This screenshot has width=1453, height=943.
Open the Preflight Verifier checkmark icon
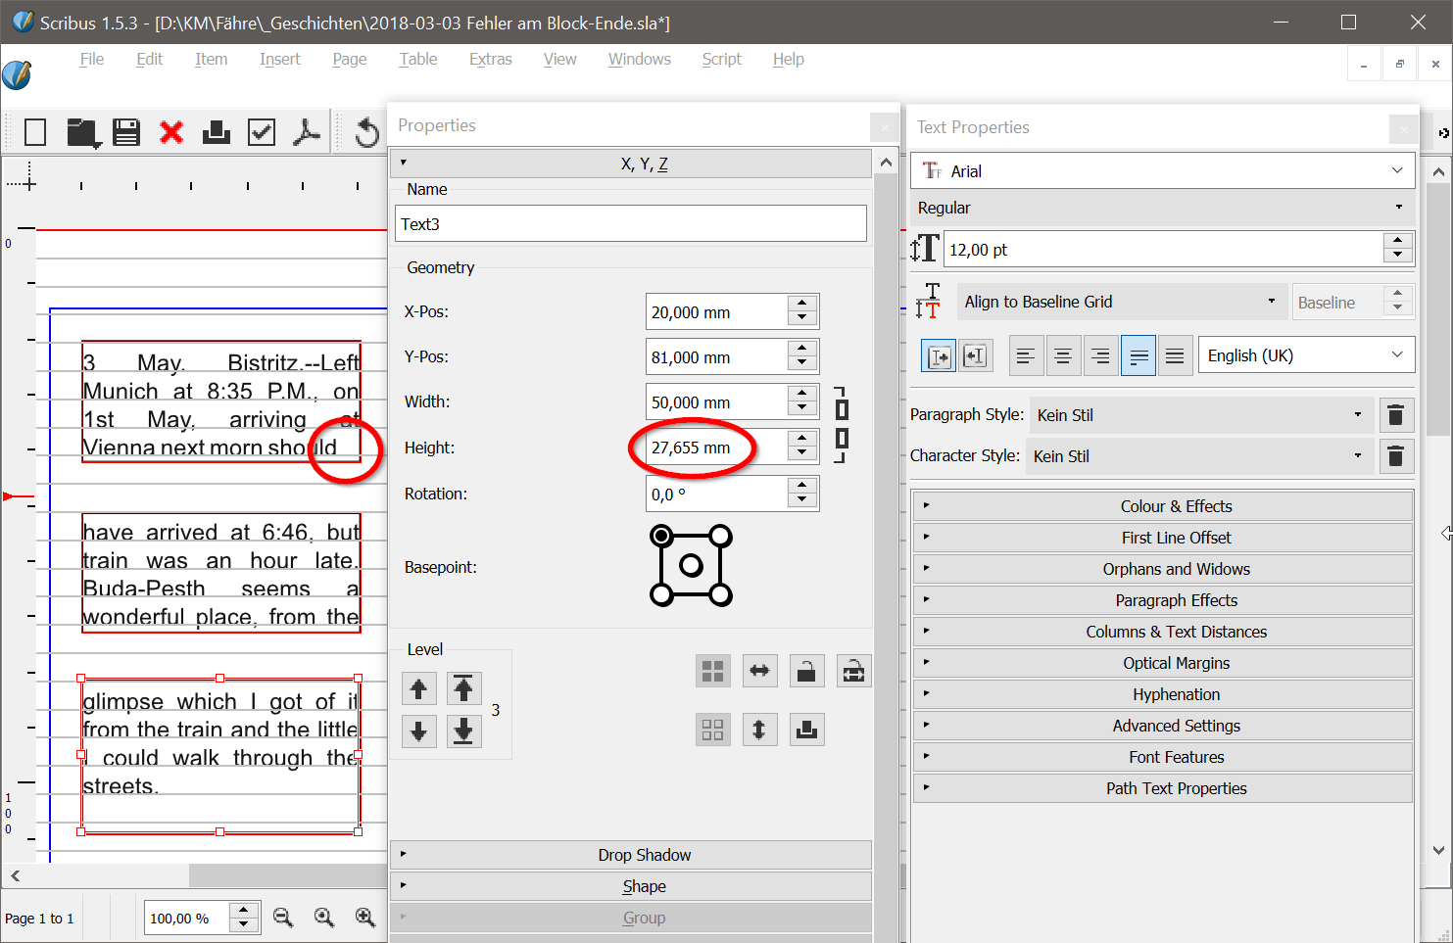pos(262,132)
